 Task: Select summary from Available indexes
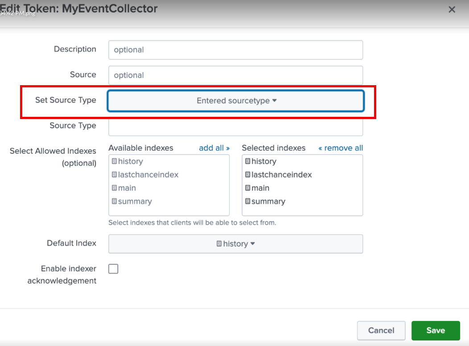click(x=135, y=202)
